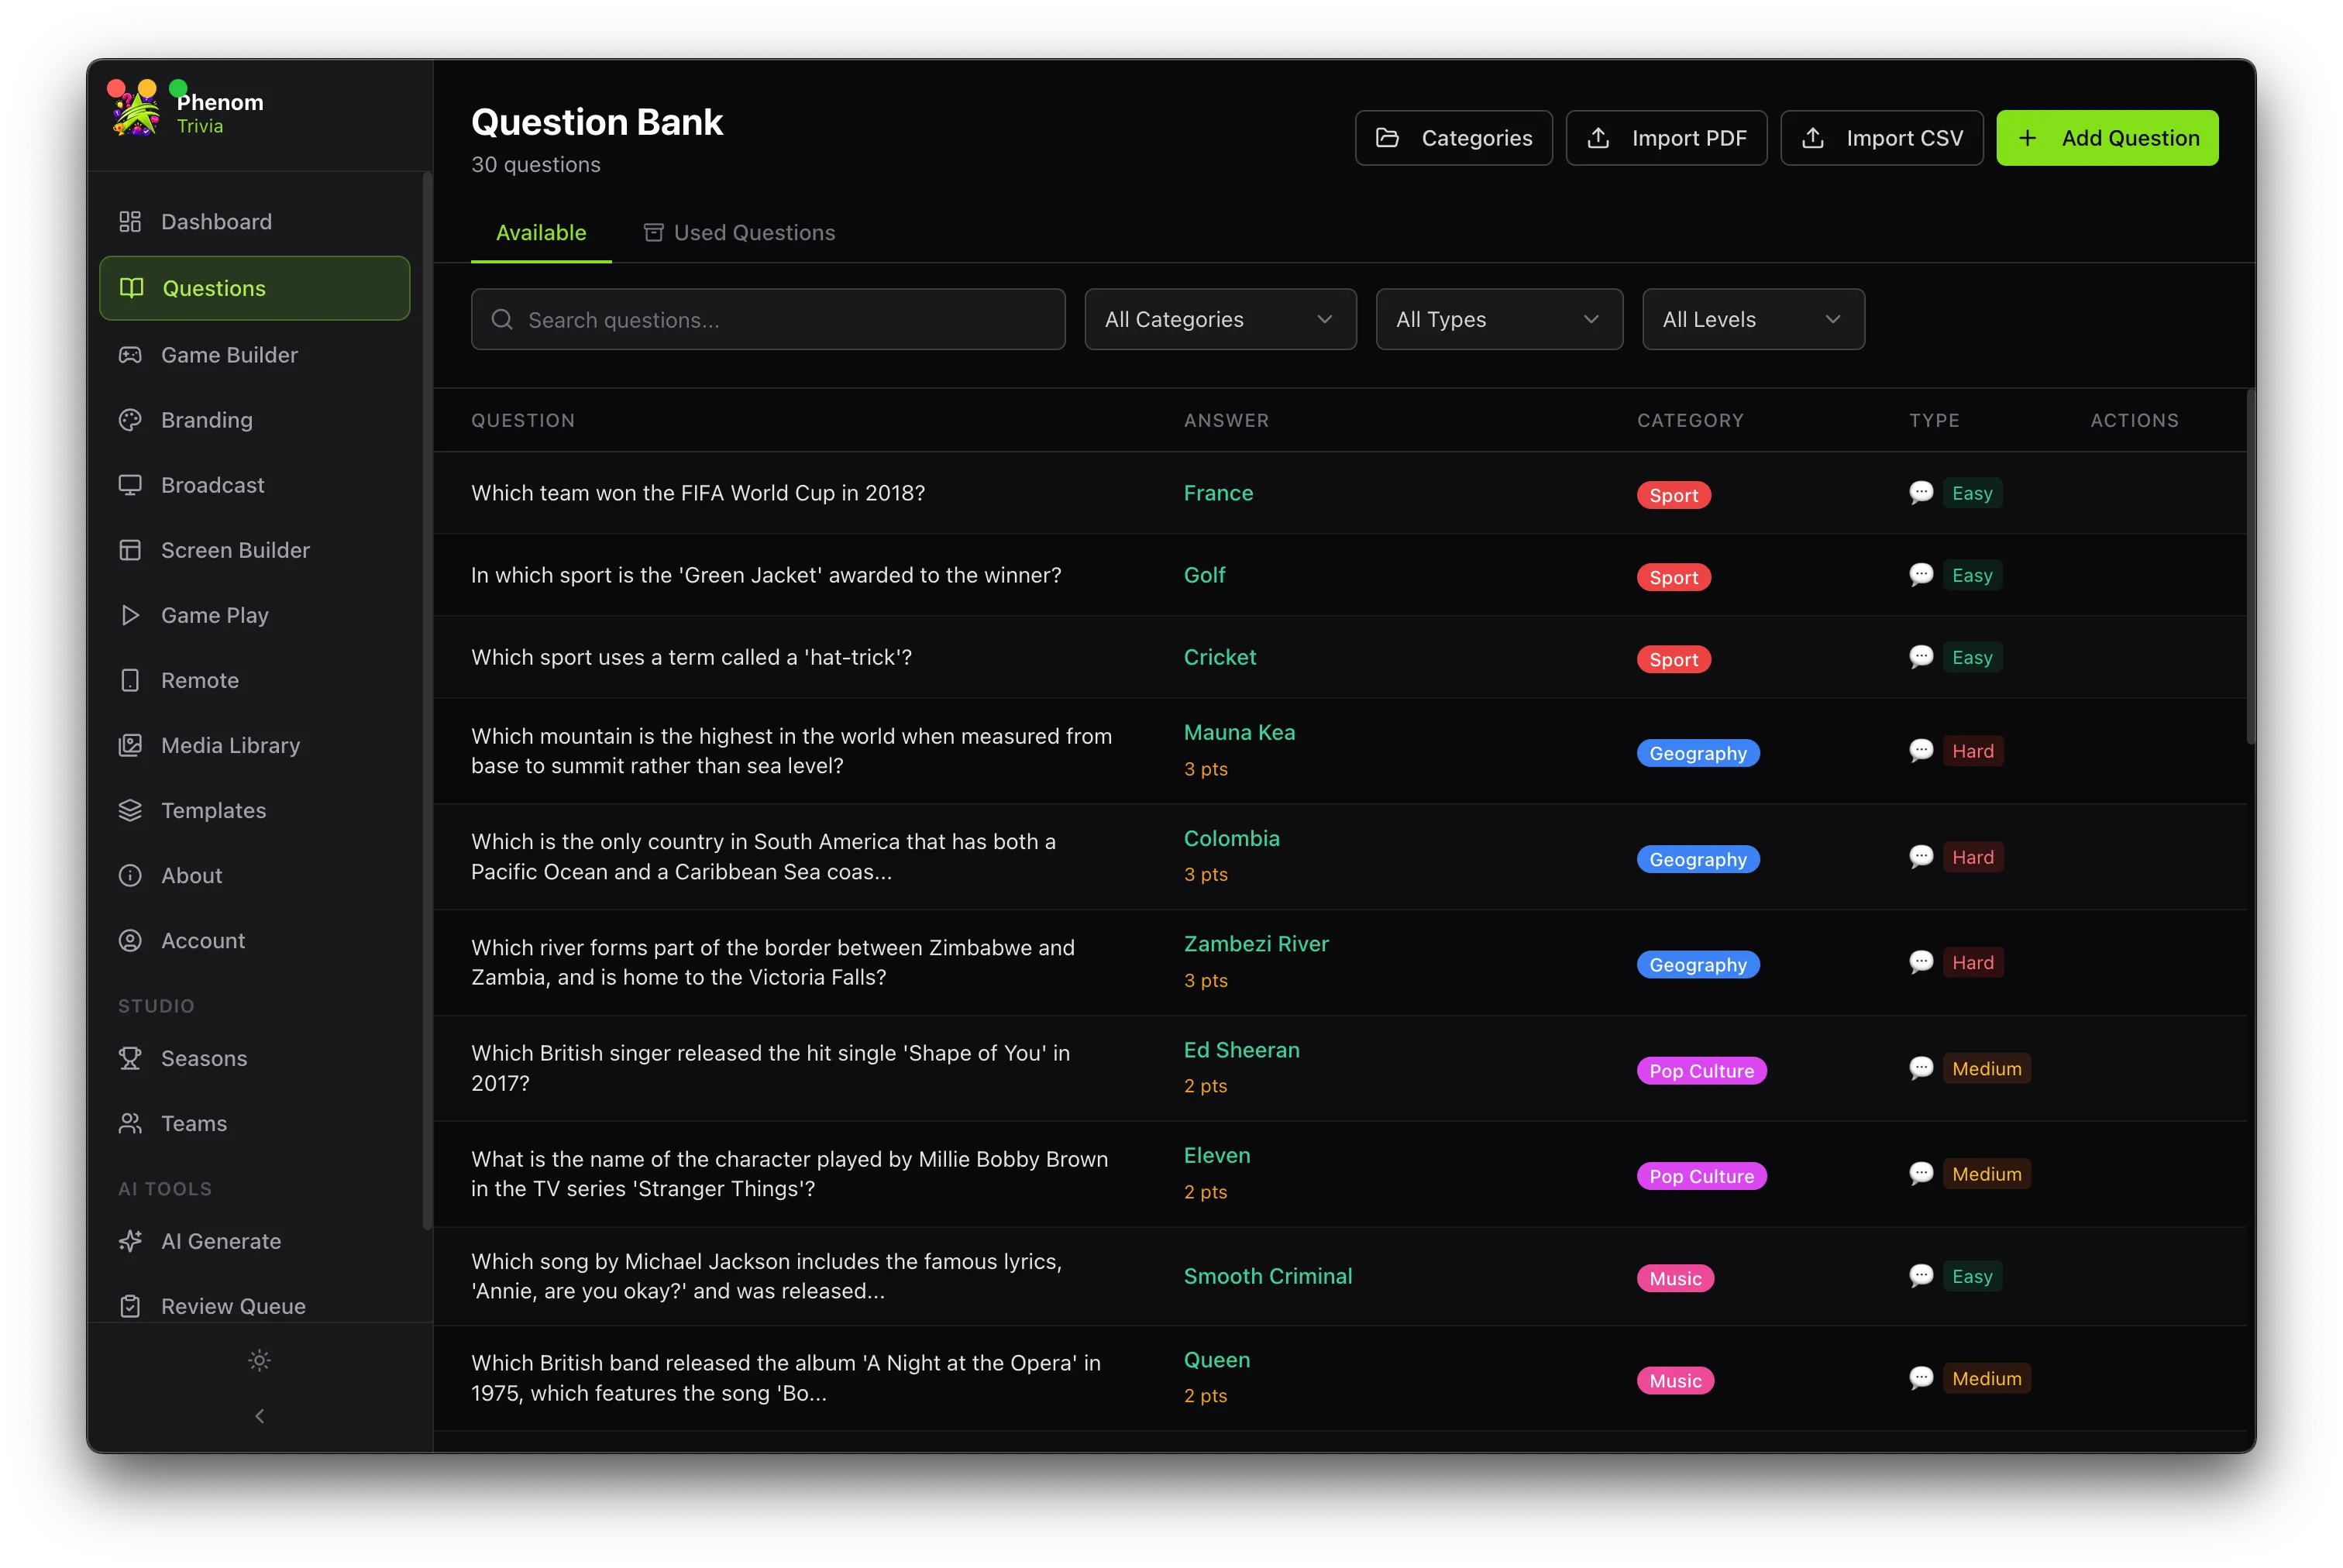Click the '3 pts' under Mauna Kea
This screenshot has height=1568, width=2343.
click(x=1205, y=769)
